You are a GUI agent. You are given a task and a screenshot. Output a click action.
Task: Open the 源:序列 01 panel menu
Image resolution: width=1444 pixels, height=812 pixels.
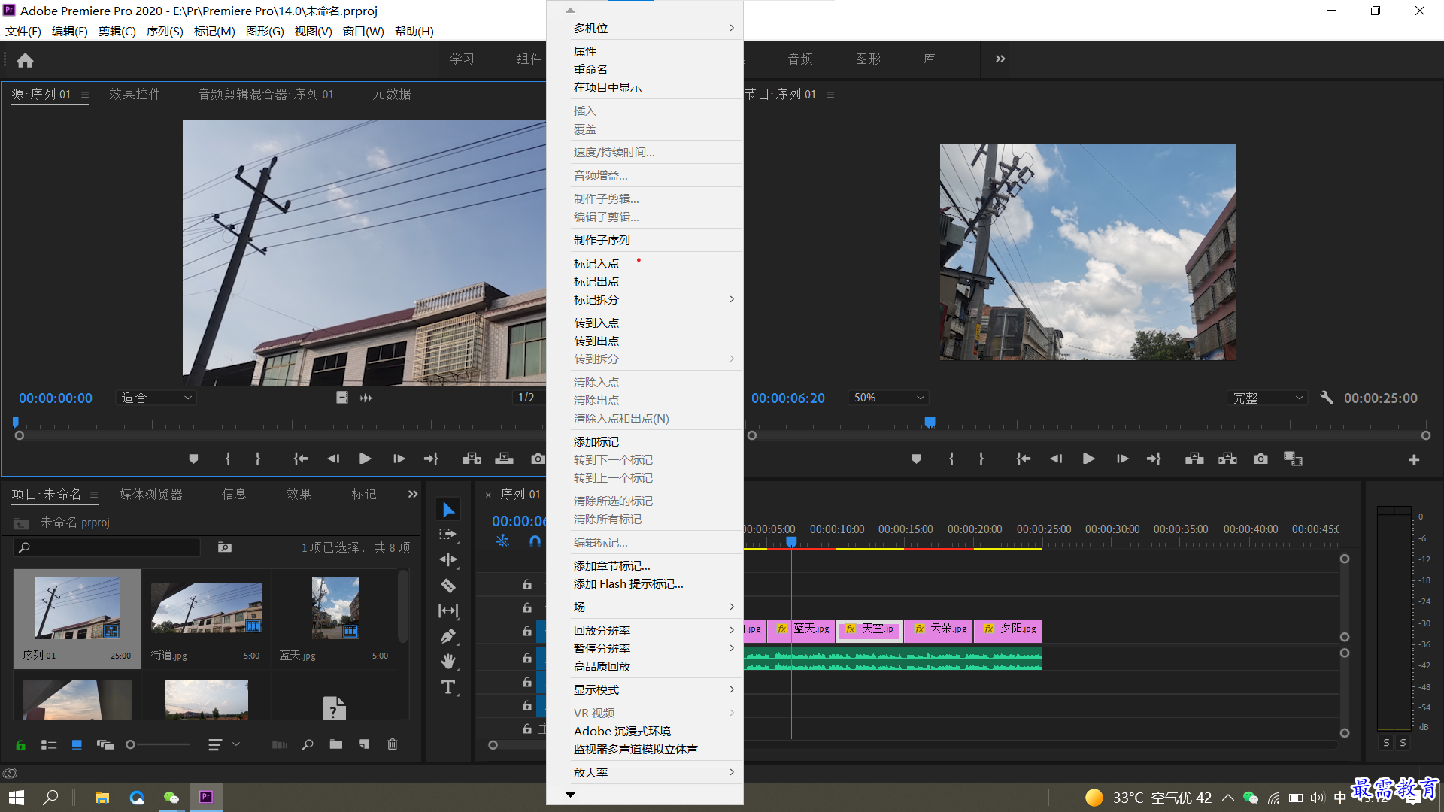(85, 95)
